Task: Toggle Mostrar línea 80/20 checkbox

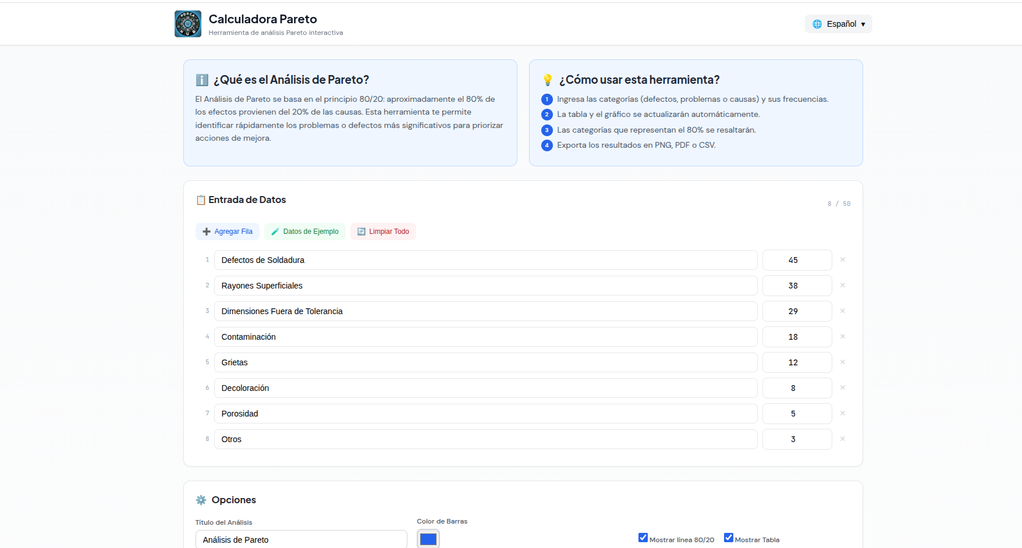Action: coord(643,538)
